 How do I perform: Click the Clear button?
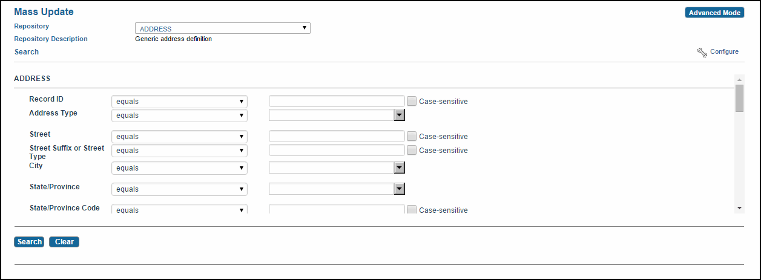(64, 242)
